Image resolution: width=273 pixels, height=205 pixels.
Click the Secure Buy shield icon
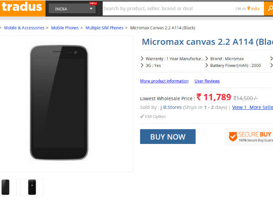click(x=233, y=136)
